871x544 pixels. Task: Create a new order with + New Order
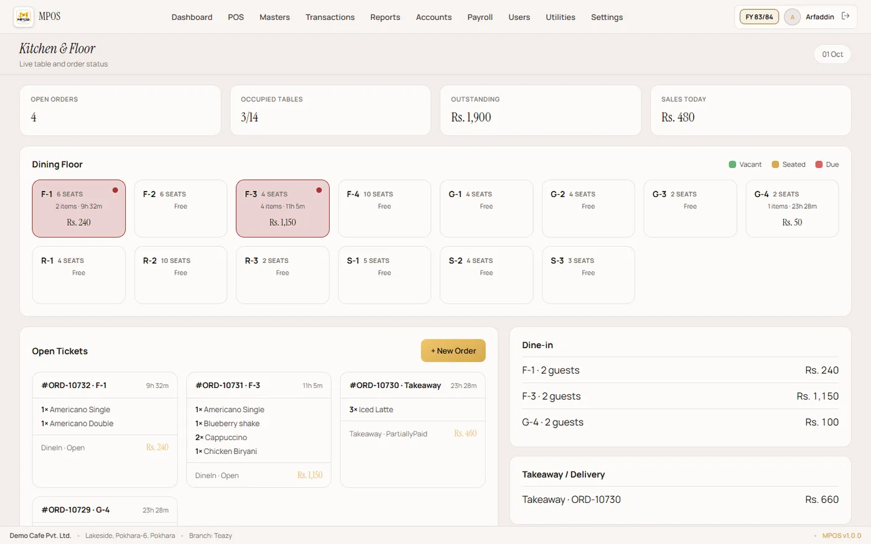(x=453, y=351)
